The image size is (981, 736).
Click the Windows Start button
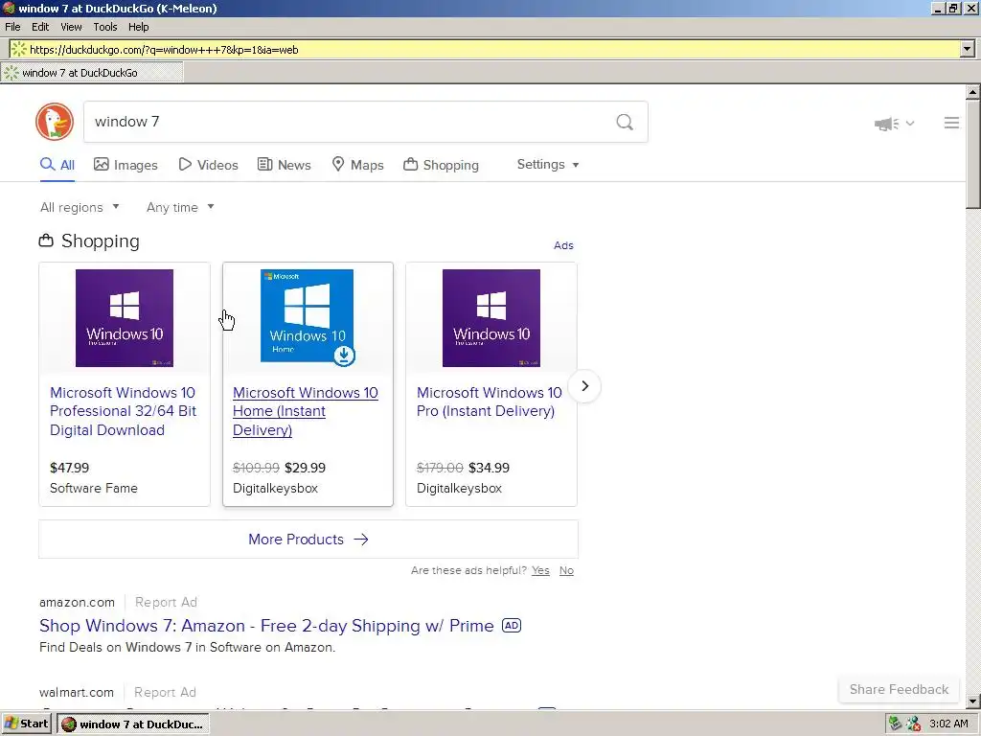tap(26, 724)
